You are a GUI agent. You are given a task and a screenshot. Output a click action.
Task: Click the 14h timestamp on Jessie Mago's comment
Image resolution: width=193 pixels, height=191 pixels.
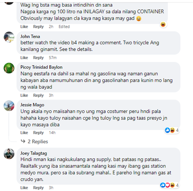52,133
